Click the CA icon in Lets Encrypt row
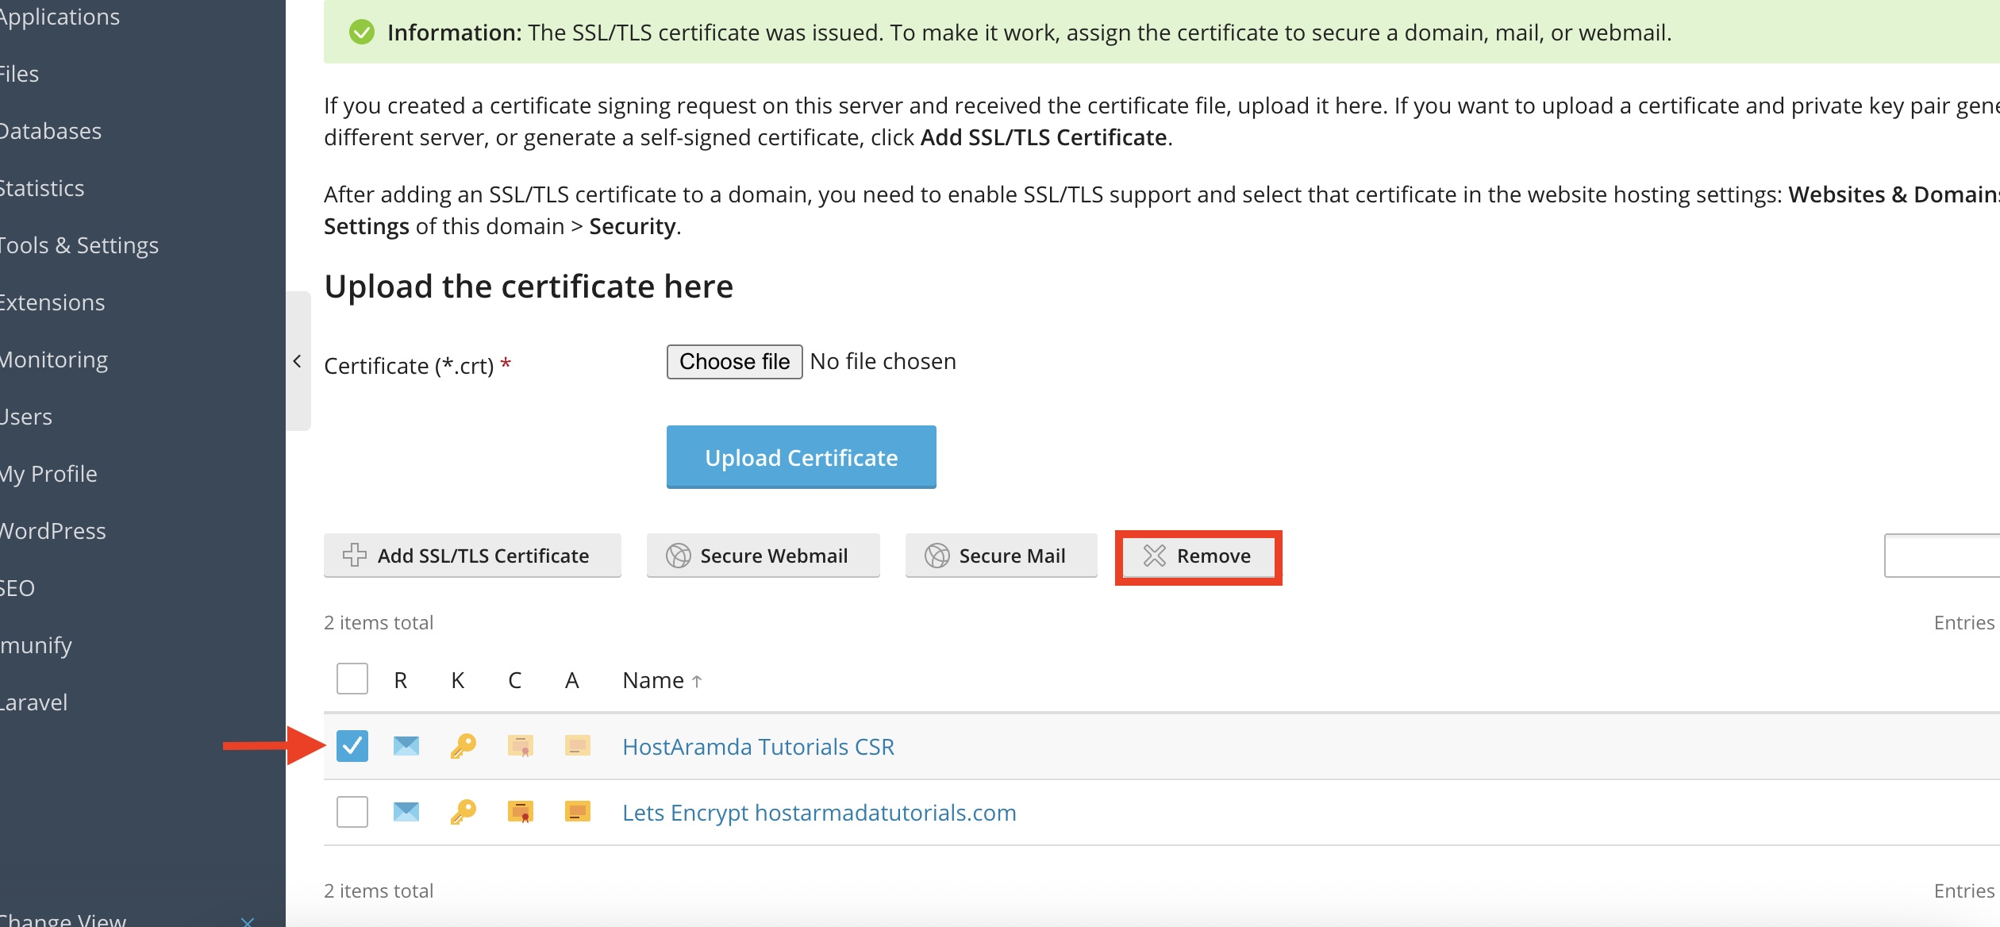 click(577, 811)
